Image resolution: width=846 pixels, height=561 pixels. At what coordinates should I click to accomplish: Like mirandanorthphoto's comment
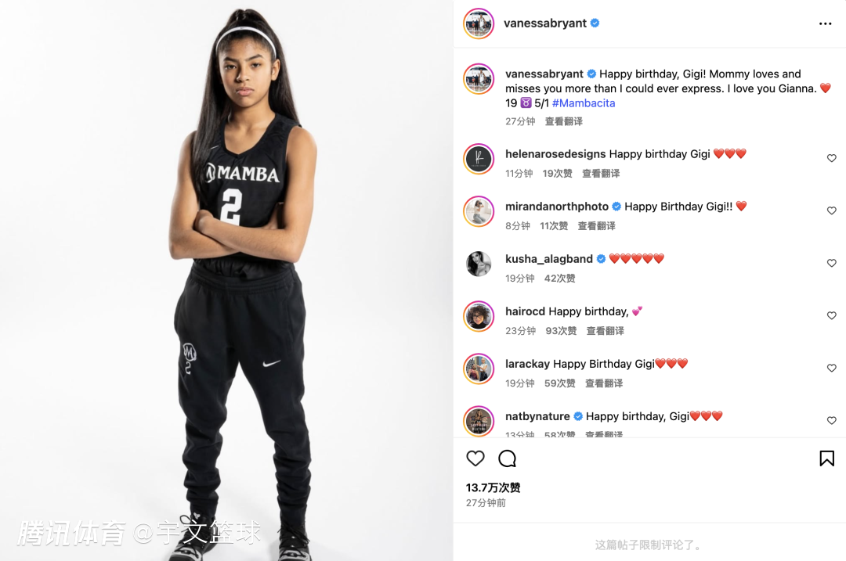pyautogui.click(x=831, y=210)
